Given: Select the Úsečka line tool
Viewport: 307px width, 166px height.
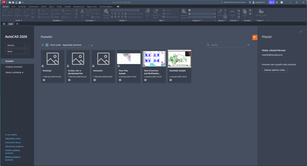Looking at the screenshot, I should pyautogui.click(x=4, y=12).
